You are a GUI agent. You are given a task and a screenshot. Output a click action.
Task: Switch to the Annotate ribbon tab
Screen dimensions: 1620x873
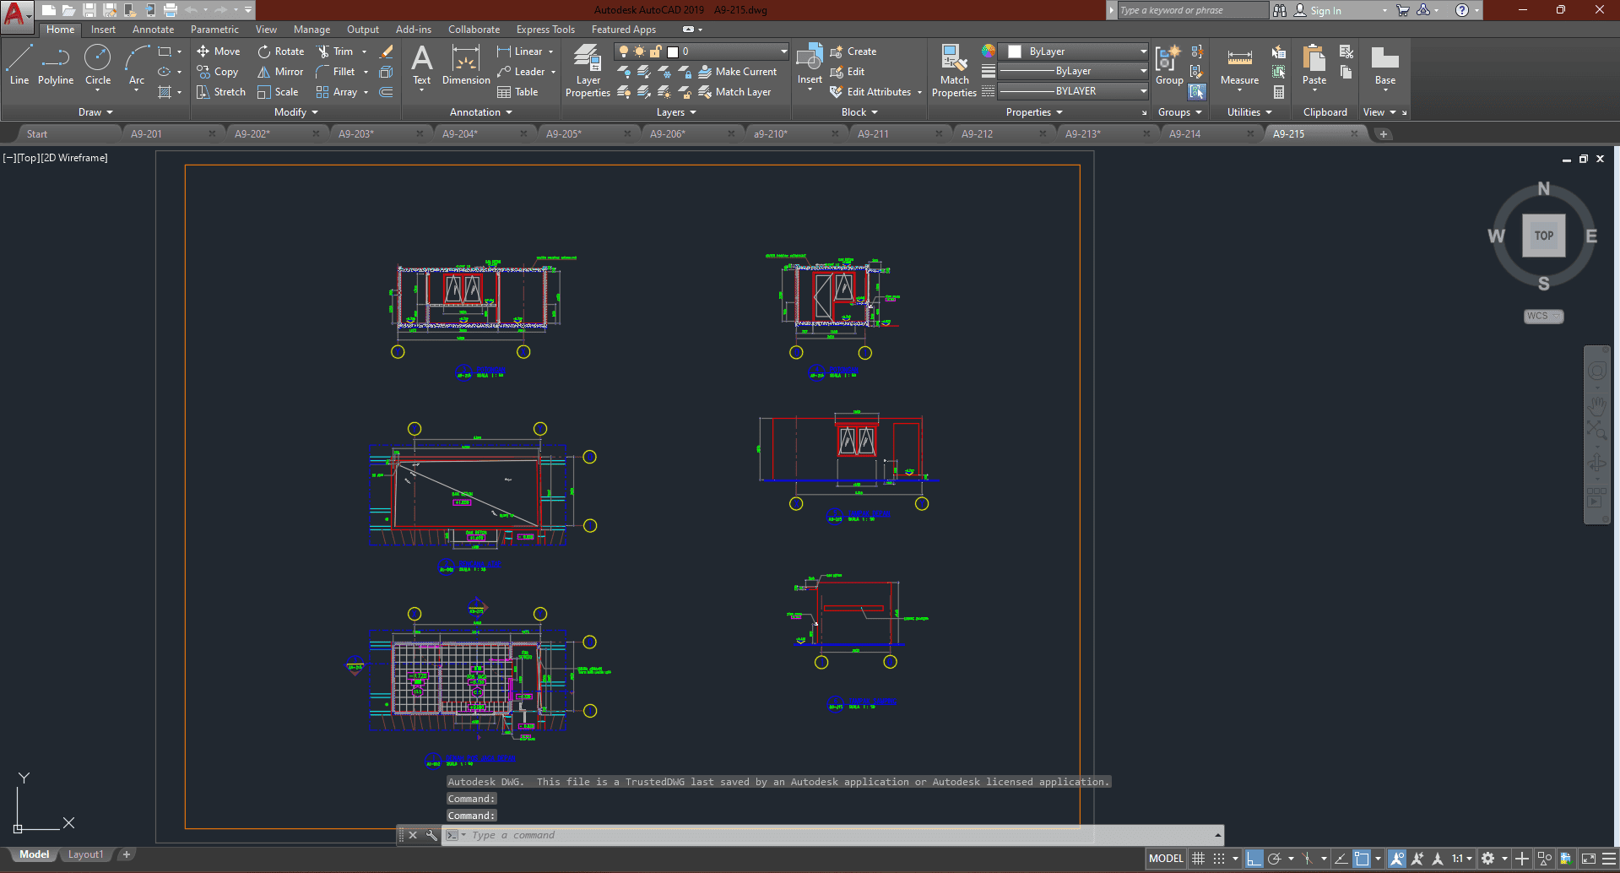(153, 30)
